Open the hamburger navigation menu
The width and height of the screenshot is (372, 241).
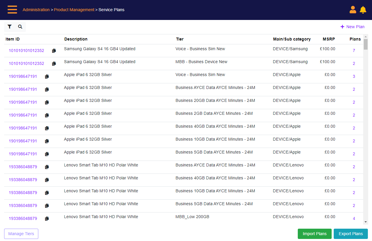point(12,10)
